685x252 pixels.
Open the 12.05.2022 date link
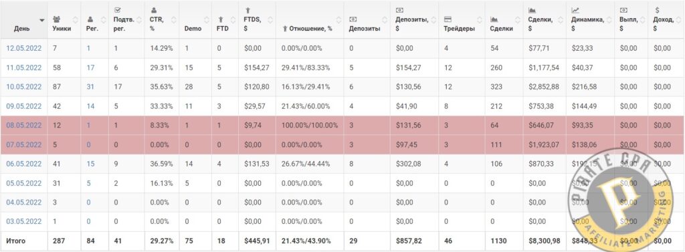pos(24,48)
